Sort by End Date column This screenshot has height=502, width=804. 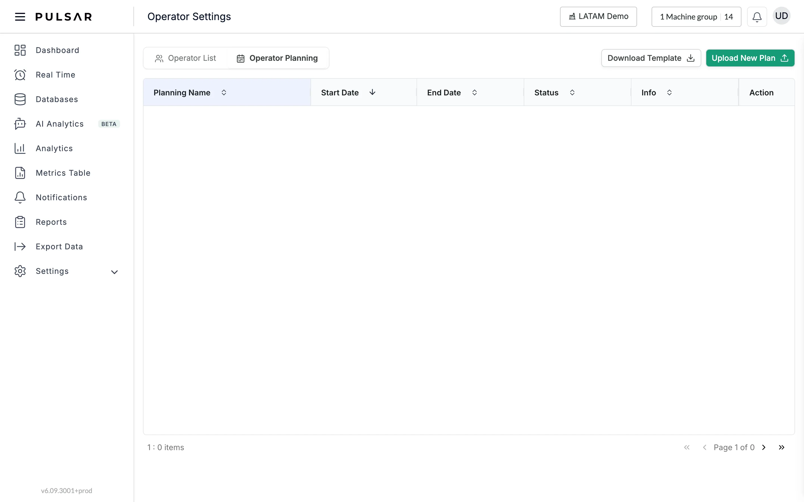(474, 93)
